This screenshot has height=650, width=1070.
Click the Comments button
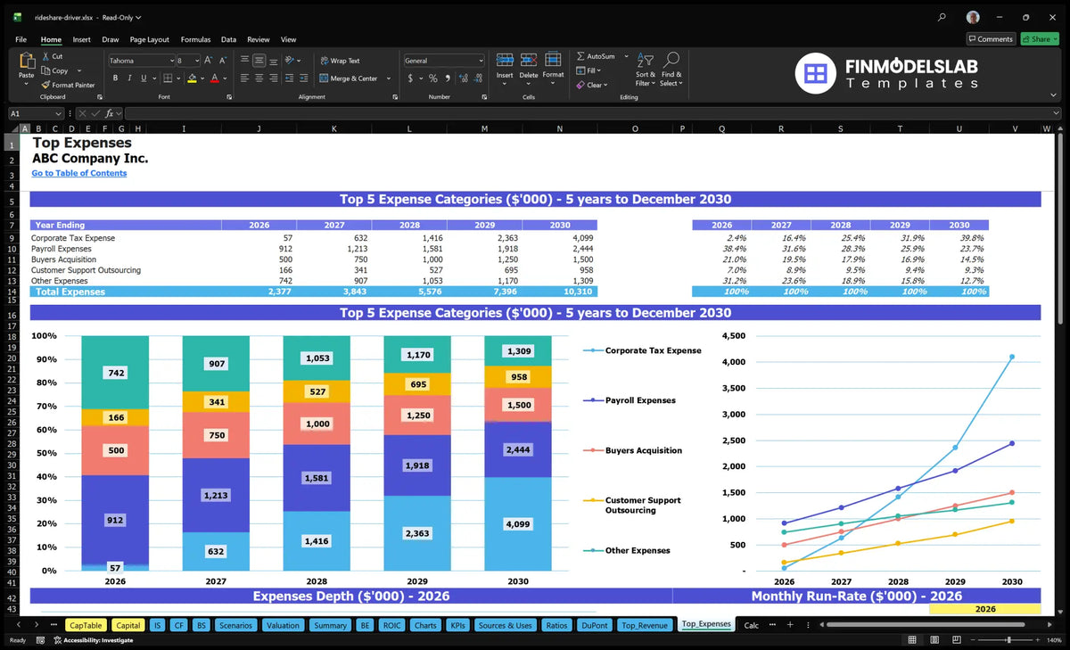pos(991,39)
